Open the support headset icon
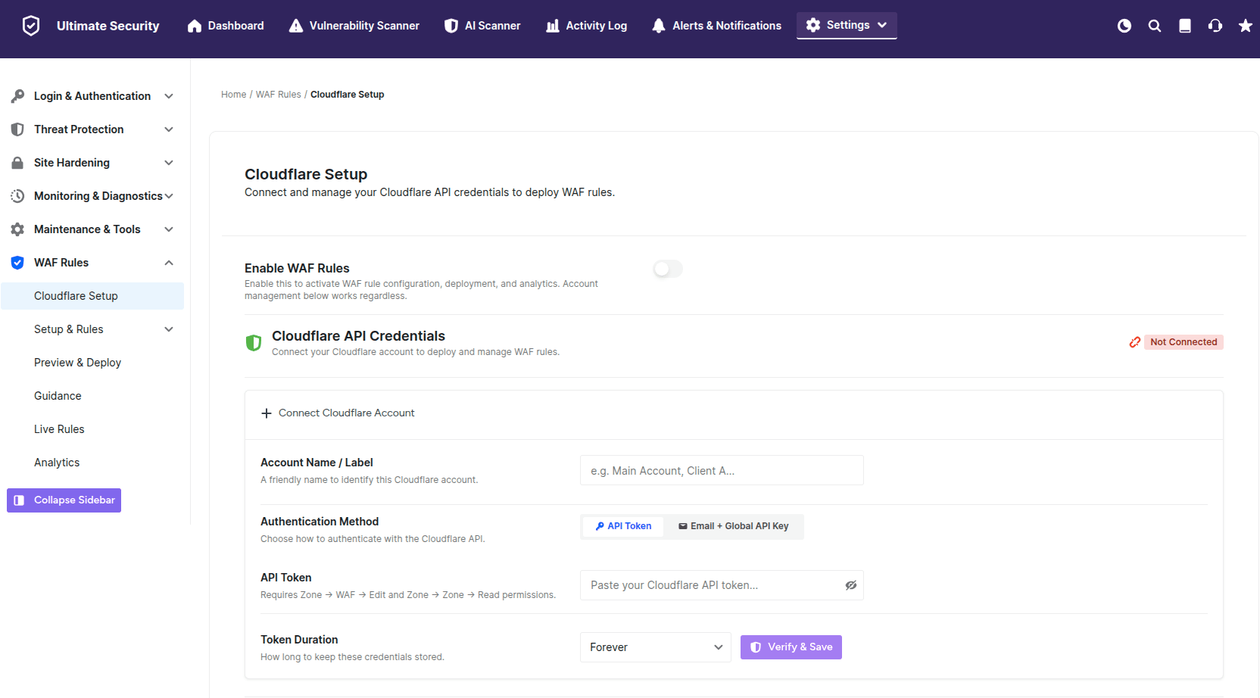1260x698 pixels. 1215,26
